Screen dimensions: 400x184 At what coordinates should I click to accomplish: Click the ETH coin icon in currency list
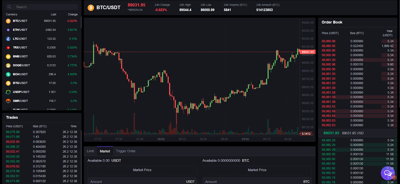(8, 30)
